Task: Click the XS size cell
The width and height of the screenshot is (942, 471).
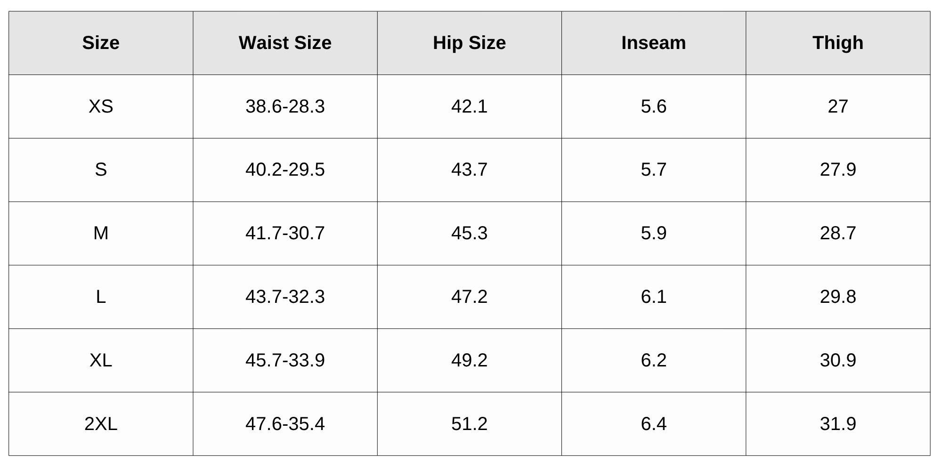Action: click(101, 106)
